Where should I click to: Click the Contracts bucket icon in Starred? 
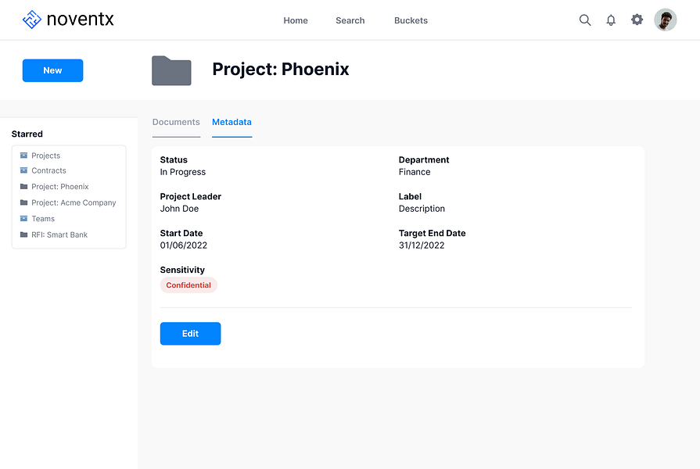23,170
